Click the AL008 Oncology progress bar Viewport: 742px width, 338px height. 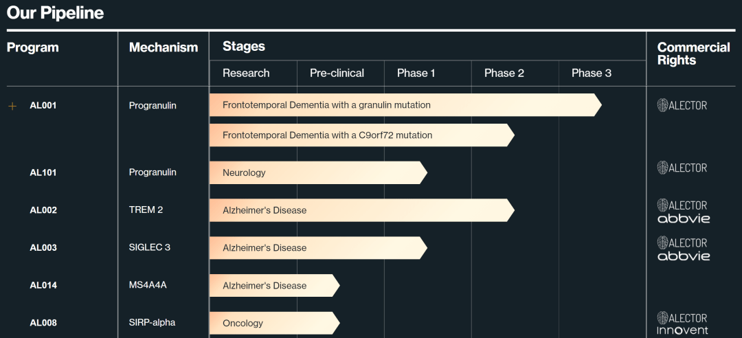tap(273, 323)
